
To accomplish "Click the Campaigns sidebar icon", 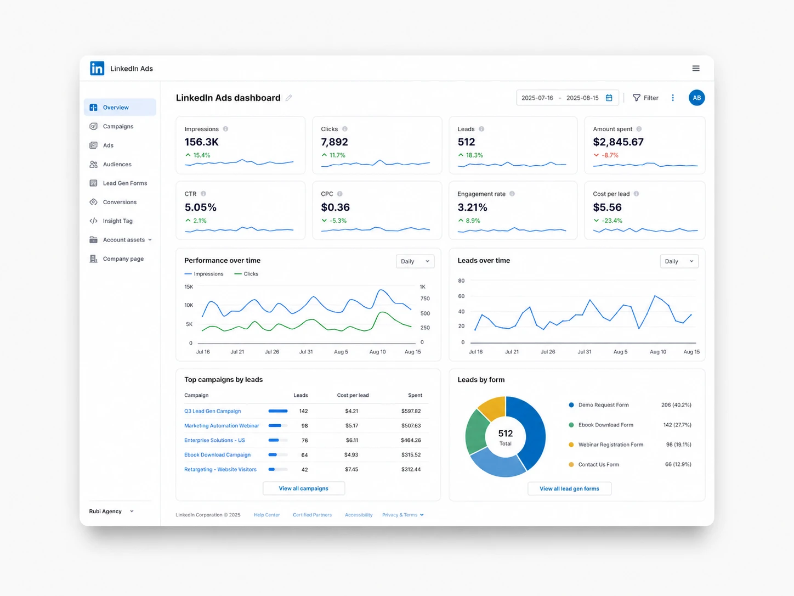I will [93, 126].
